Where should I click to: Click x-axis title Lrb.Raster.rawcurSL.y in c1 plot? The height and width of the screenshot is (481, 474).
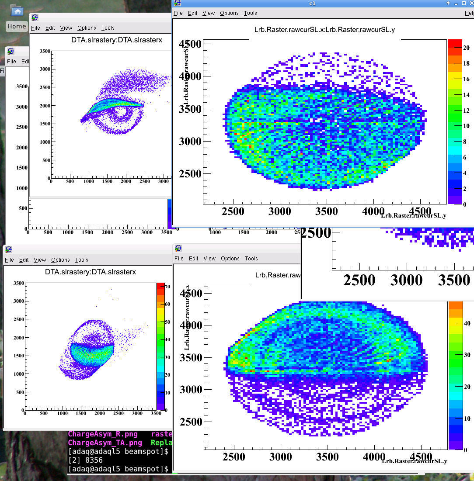tap(414, 215)
